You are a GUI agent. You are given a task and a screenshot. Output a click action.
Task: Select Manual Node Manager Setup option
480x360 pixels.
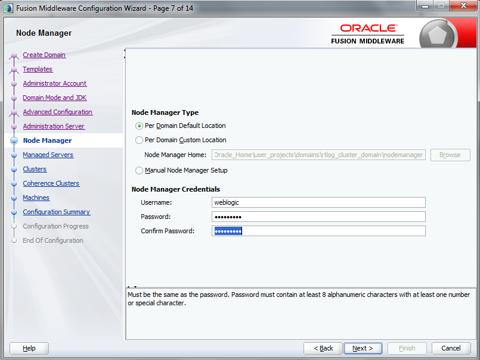(x=138, y=170)
